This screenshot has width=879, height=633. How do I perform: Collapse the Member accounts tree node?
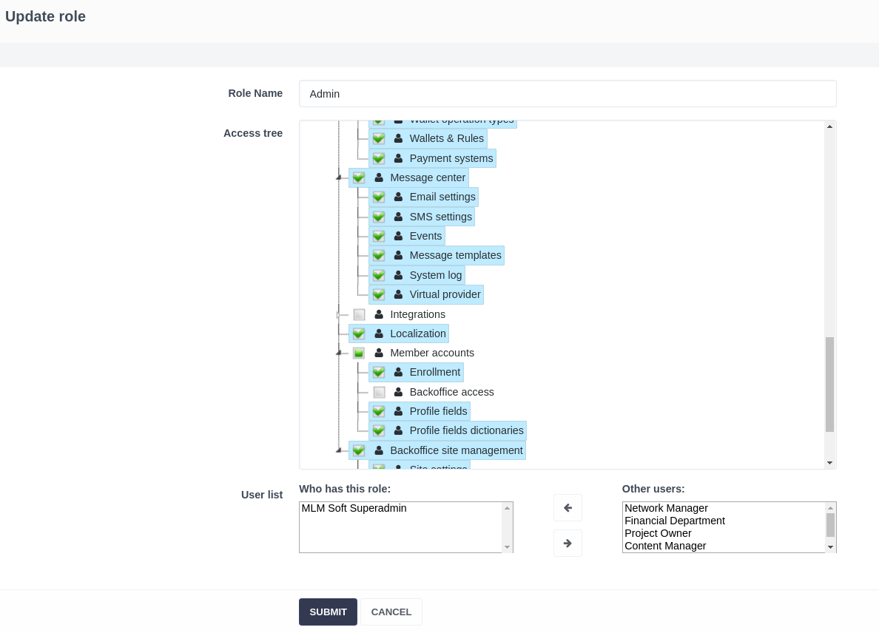click(338, 353)
